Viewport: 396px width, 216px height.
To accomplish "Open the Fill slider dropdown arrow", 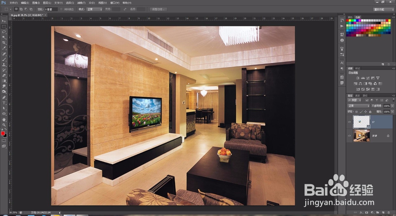I will pyautogui.click(x=392, y=112).
